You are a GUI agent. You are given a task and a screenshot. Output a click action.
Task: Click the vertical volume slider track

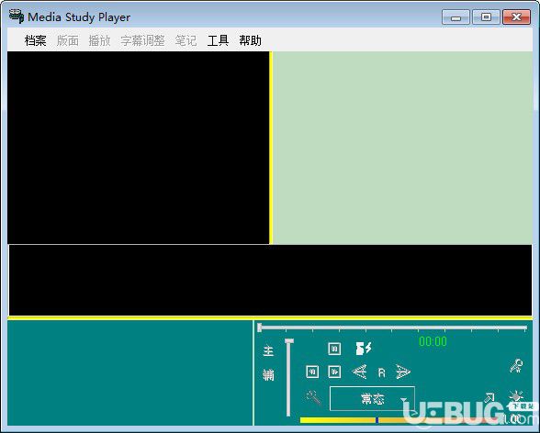pyautogui.click(x=288, y=378)
